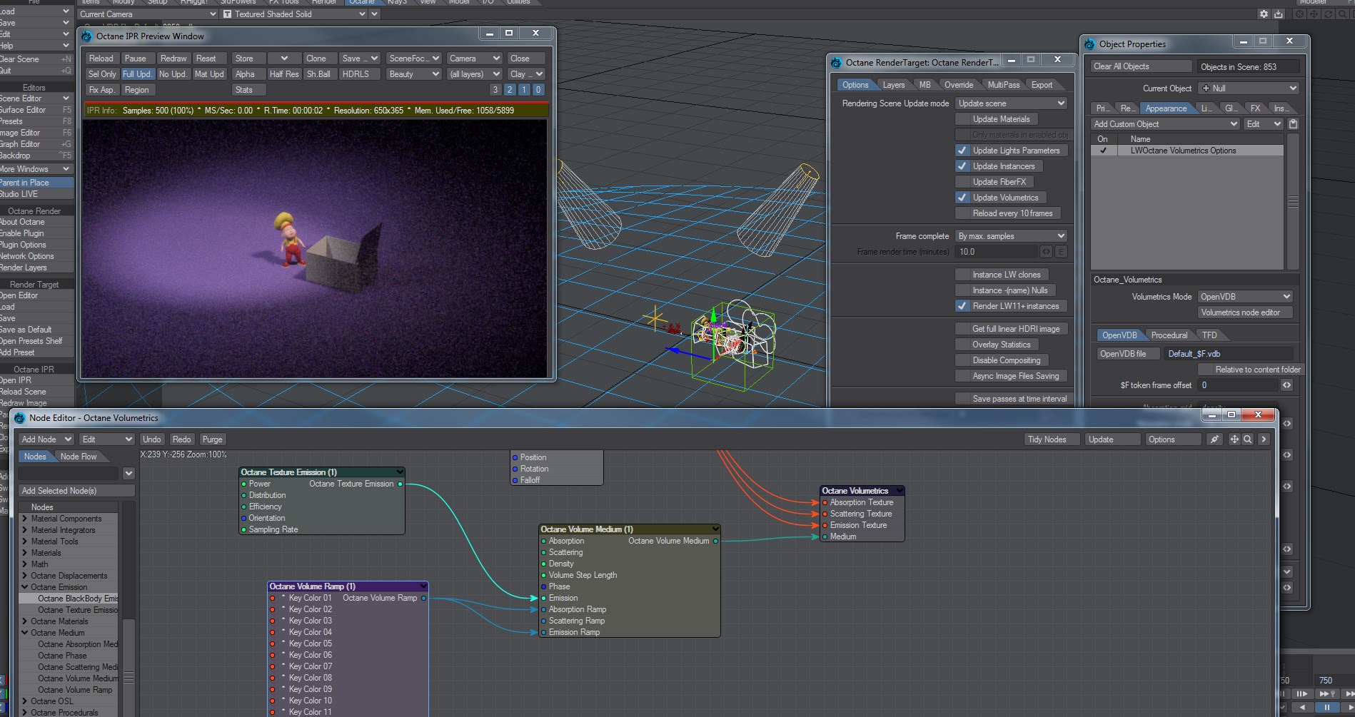Click the Octane icon in RenderTarget title bar
This screenshot has height=717, width=1355.
coord(836,63)
